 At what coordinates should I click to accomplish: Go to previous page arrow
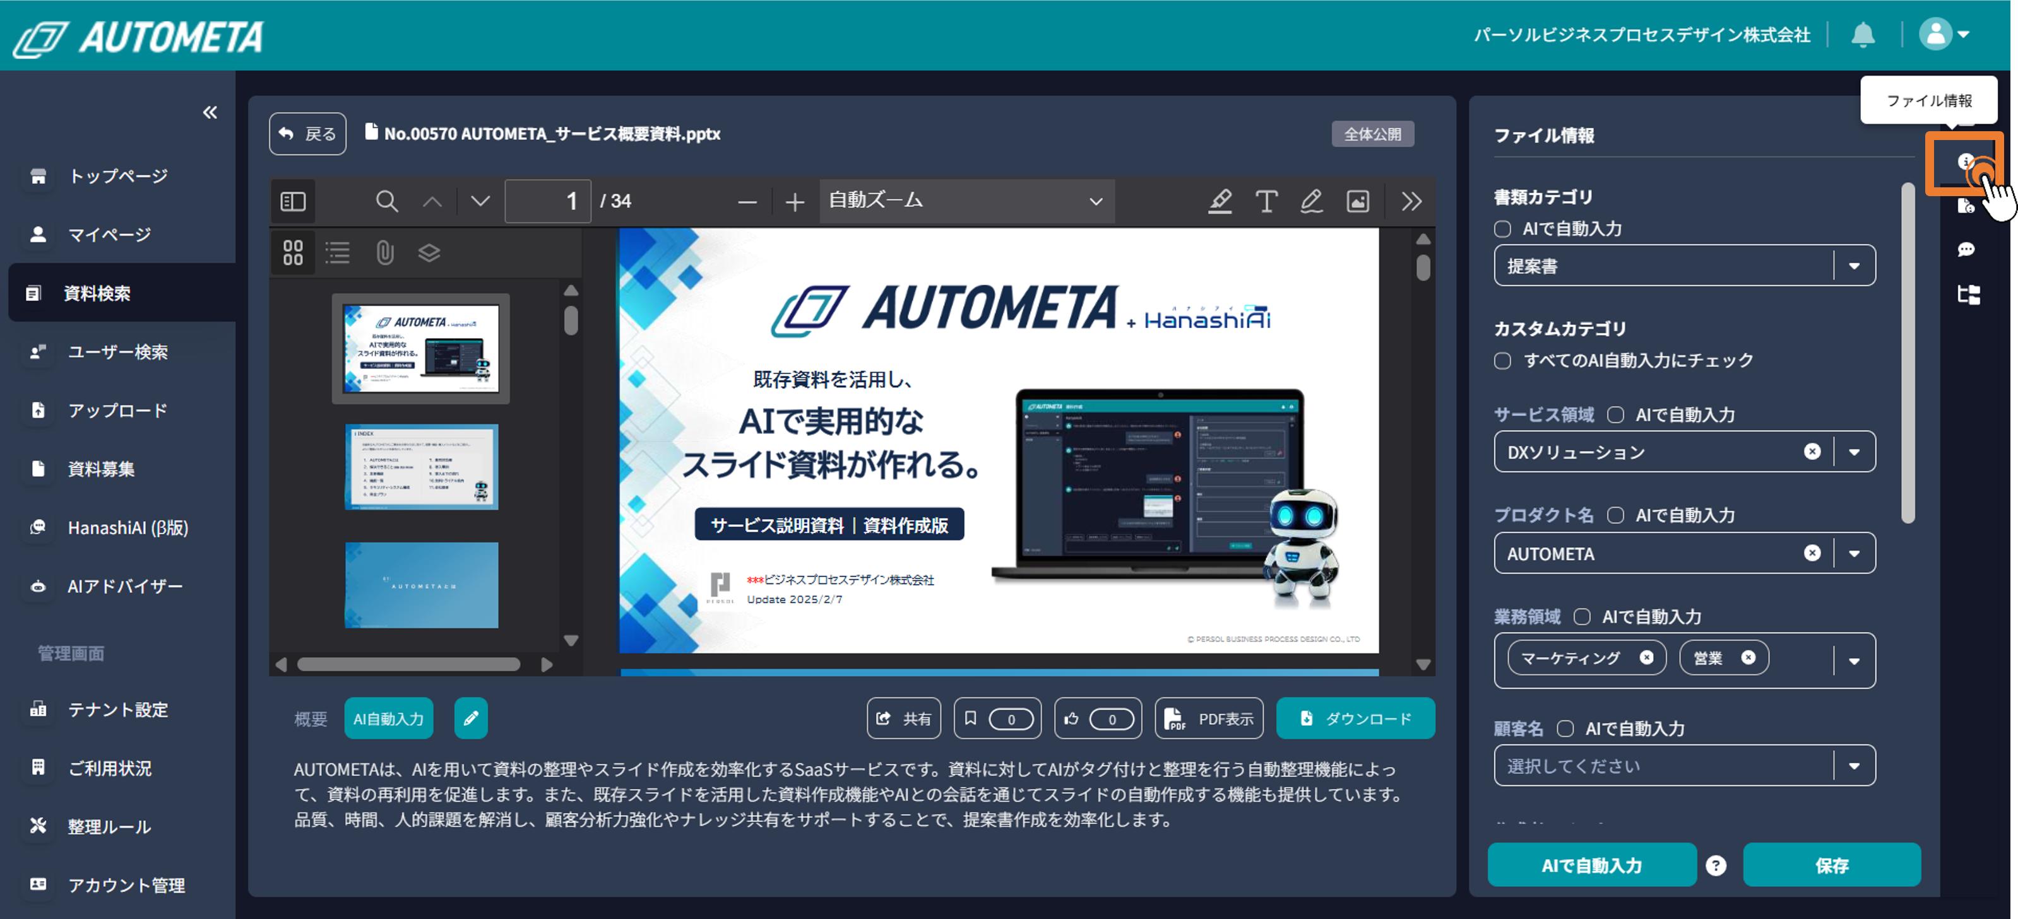[x=432, y=202]
